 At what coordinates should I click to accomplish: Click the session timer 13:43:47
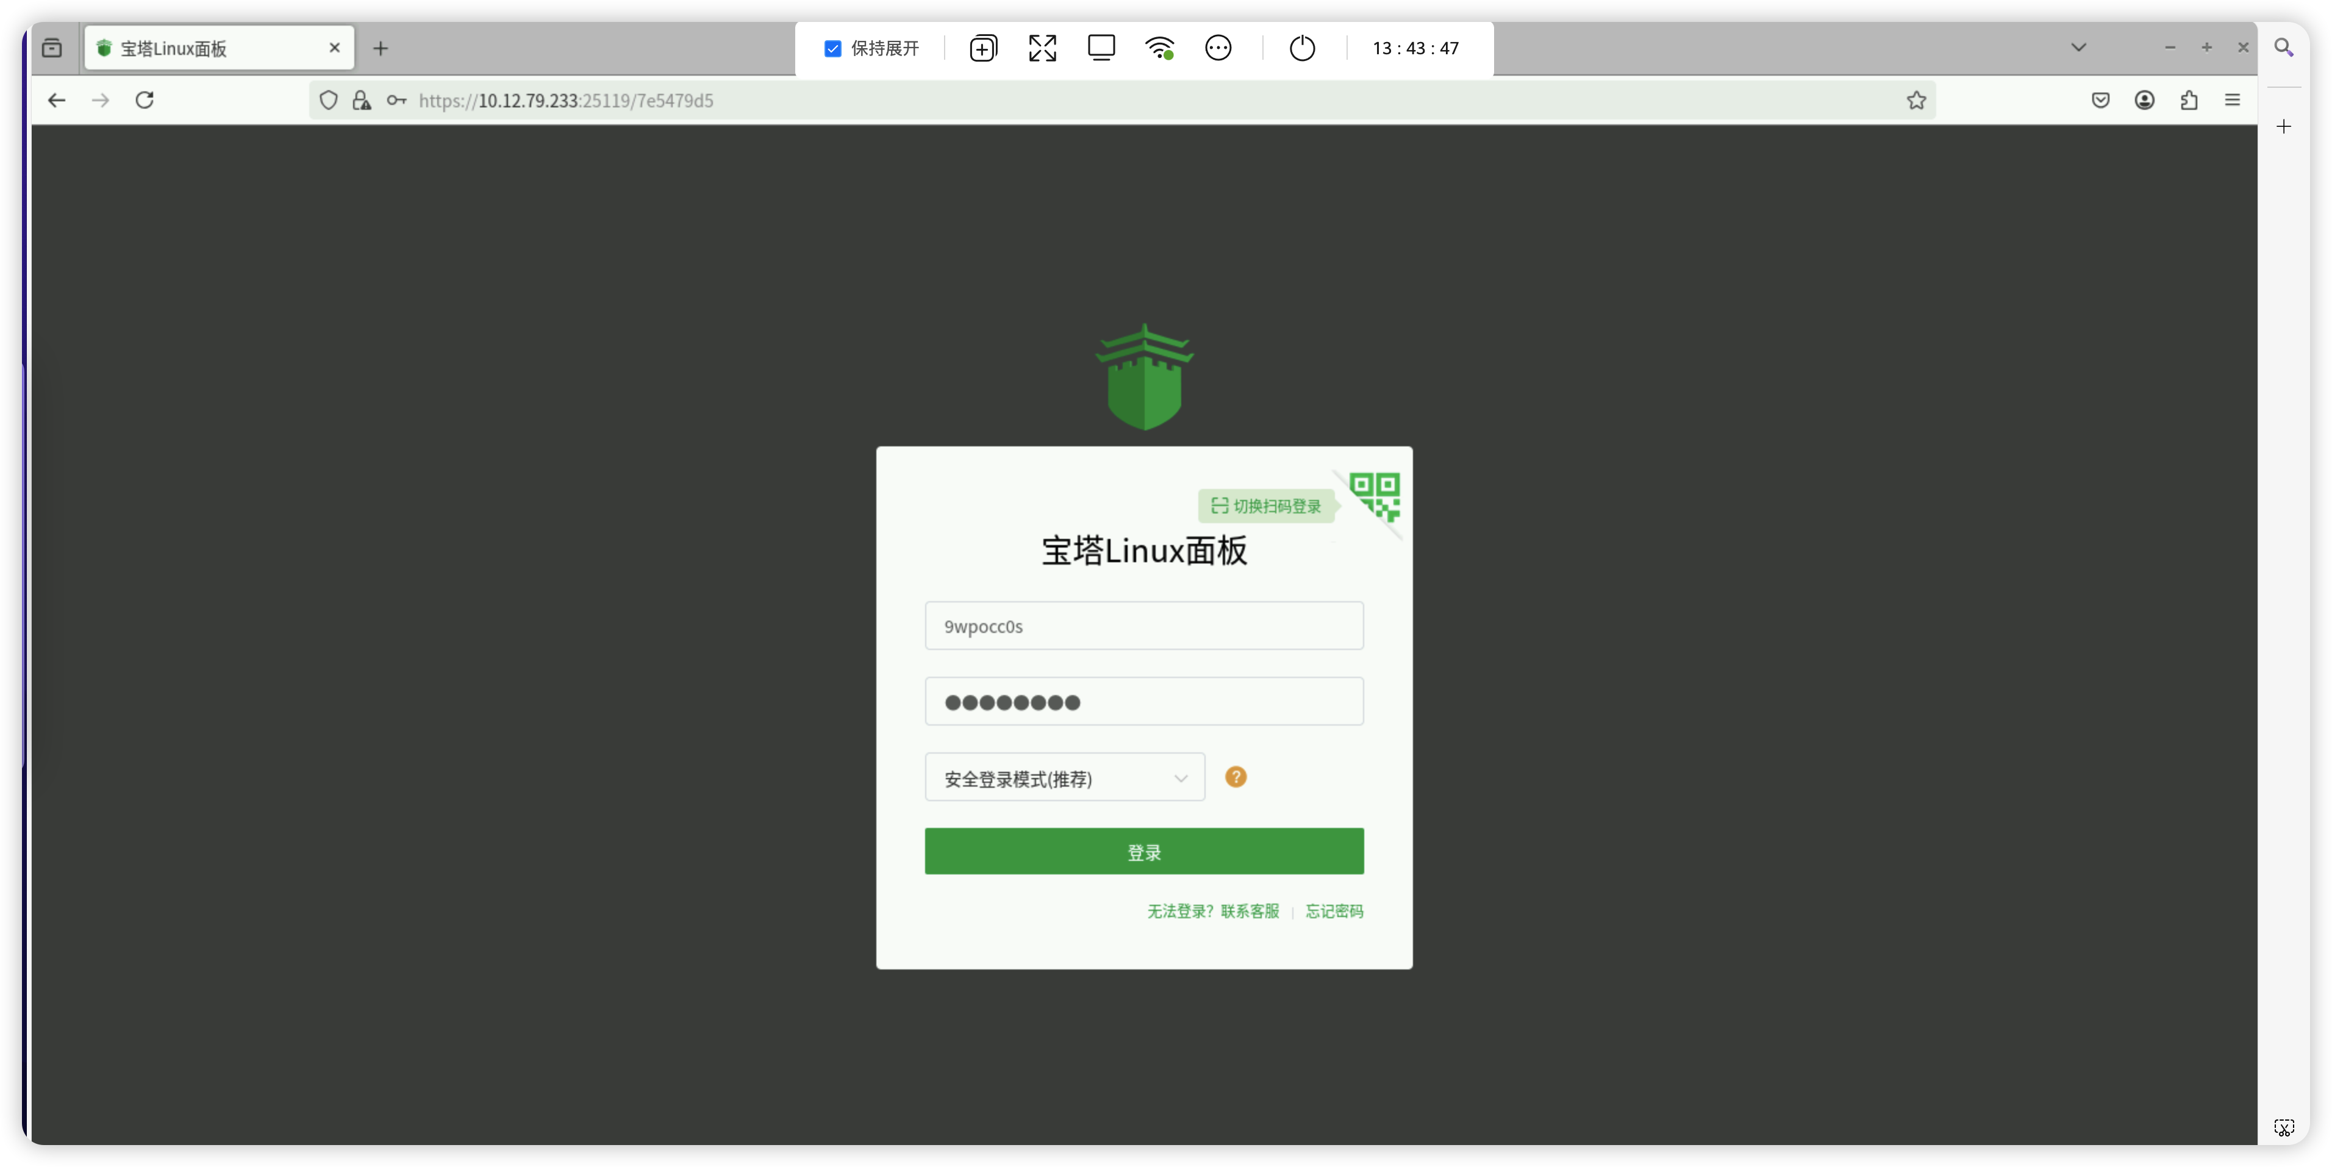click(x=1415, y=48)
